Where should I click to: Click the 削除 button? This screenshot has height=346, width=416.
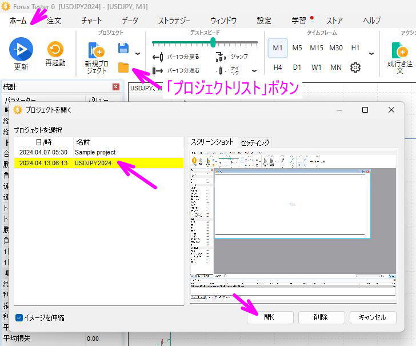(321, 317)
